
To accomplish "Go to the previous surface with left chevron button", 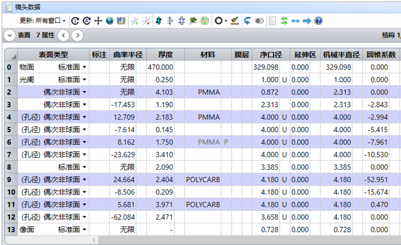I will (63, 35).
